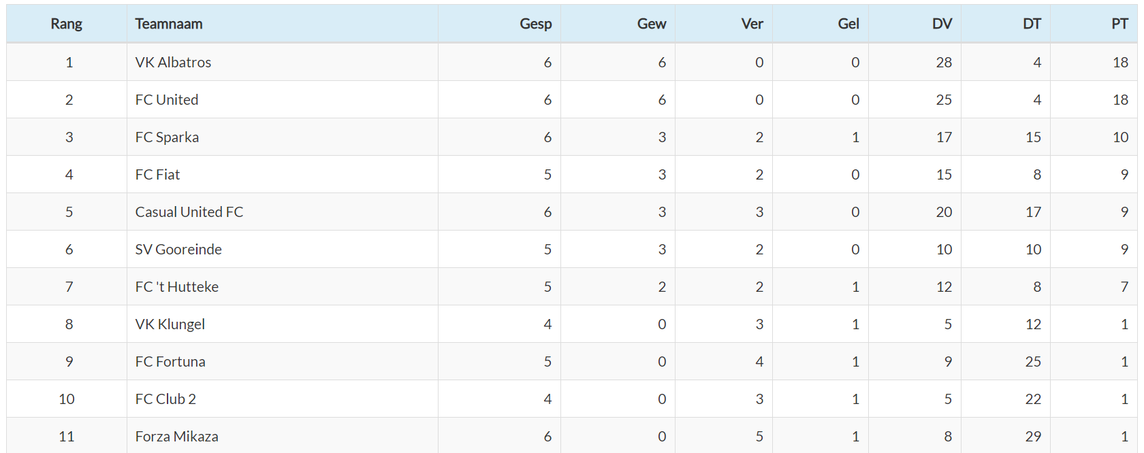Sort by the Gel column header
1144x453 pixels.
pyautogui.click(x=848, y=24)
